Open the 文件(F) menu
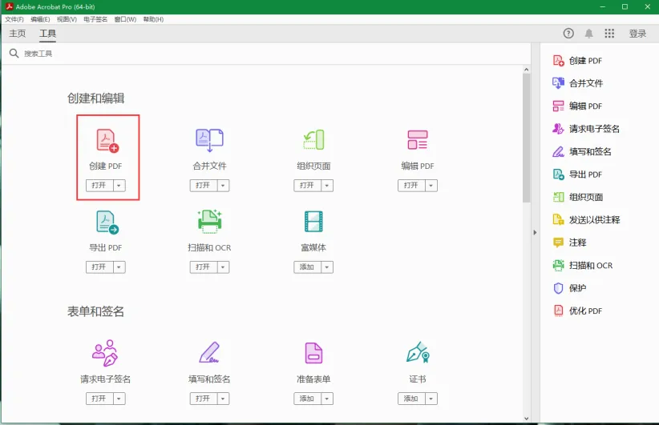The image size is (659, 425). click(14, 19)
